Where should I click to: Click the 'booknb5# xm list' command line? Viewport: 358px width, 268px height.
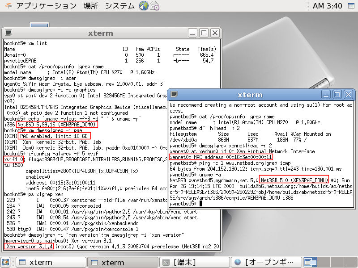pos(26,43)
